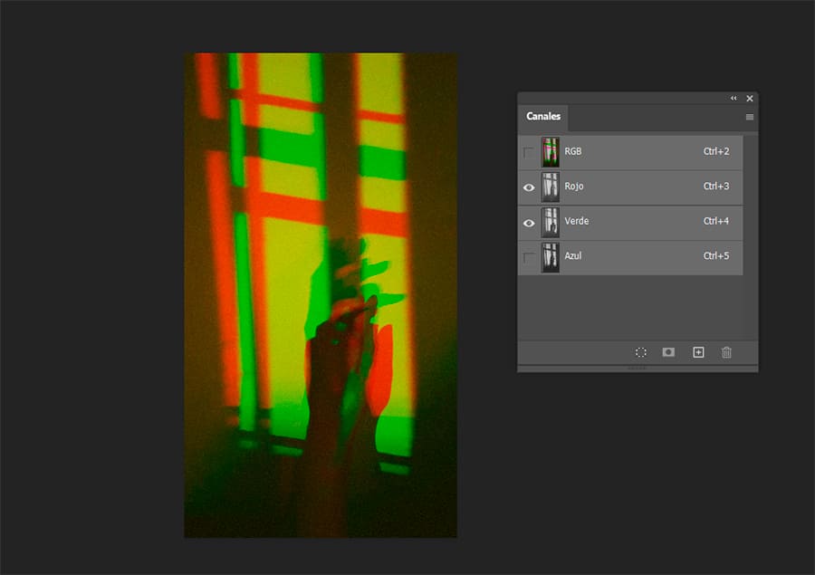Click the red-green image on canvas
815x575 pixels.
tap(321, 295)
